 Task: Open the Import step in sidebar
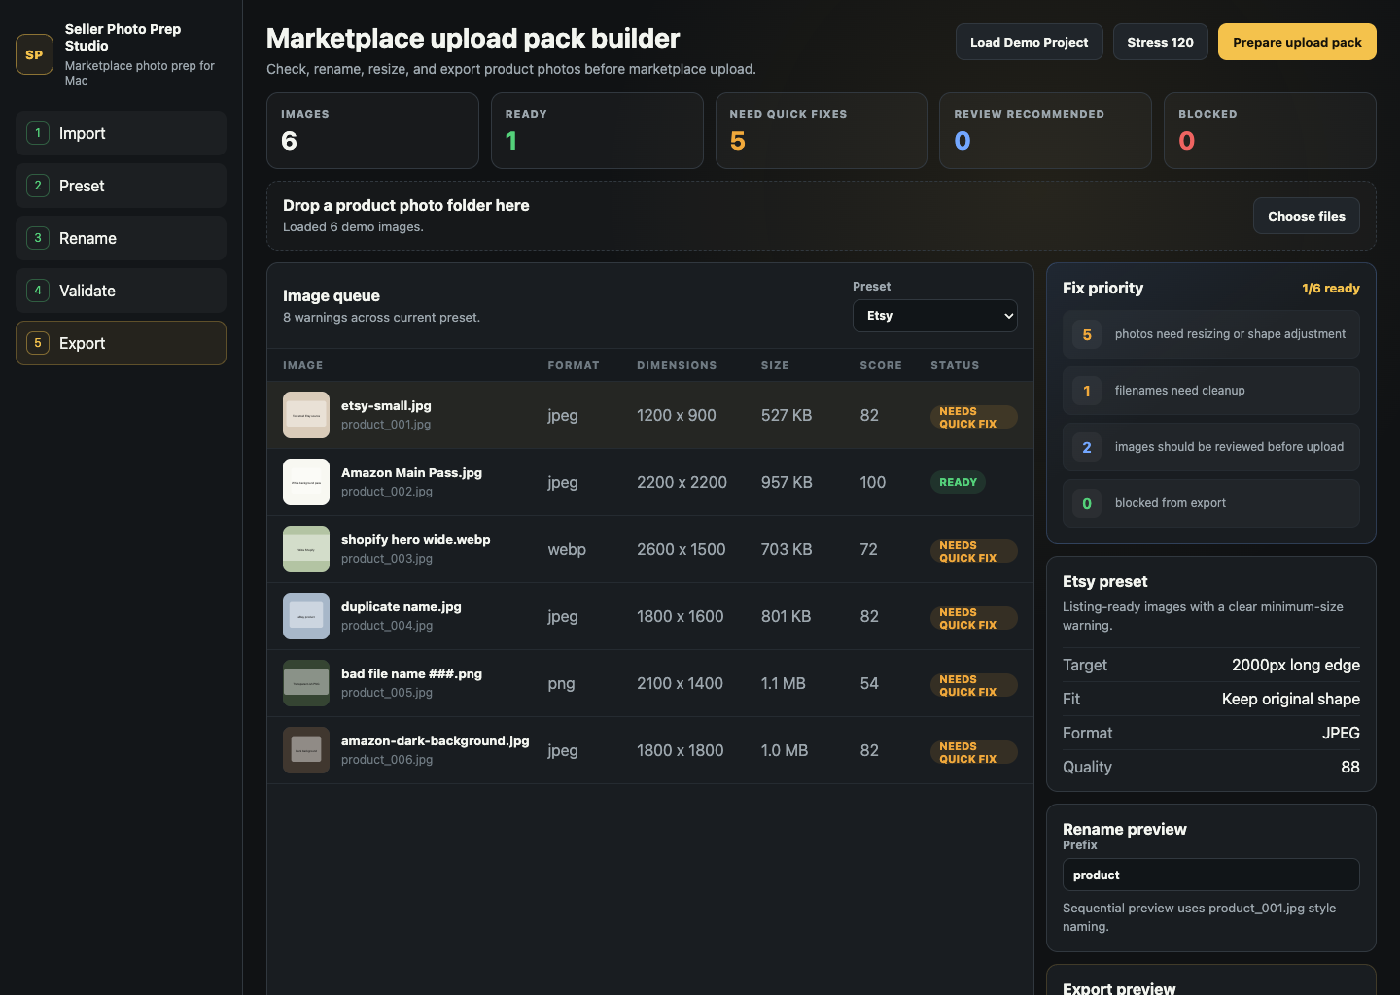[121, 133]
